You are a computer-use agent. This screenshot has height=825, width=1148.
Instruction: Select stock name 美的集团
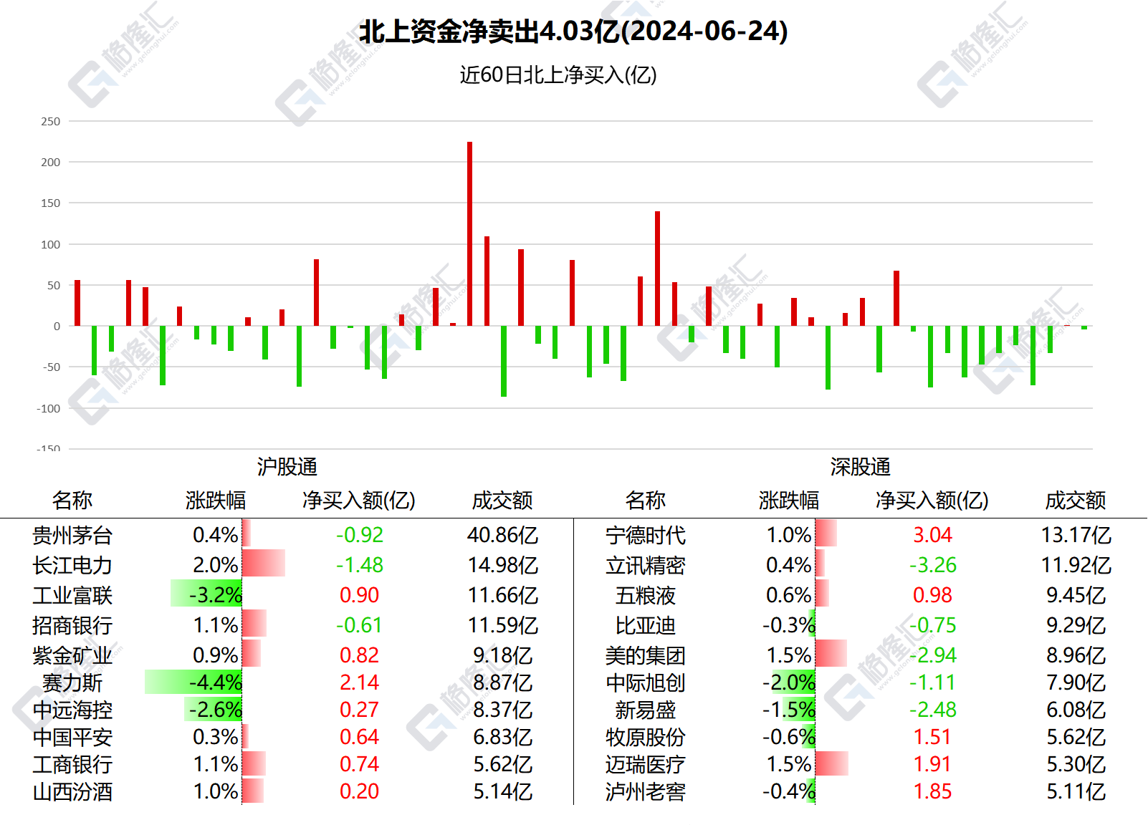pos(646,655)
